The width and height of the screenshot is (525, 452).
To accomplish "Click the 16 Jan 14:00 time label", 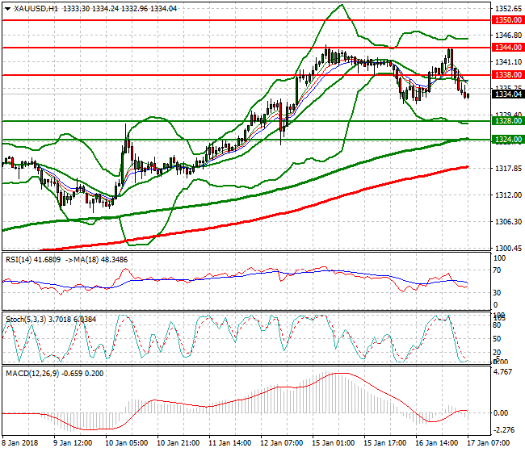I will tap(437, 443).
